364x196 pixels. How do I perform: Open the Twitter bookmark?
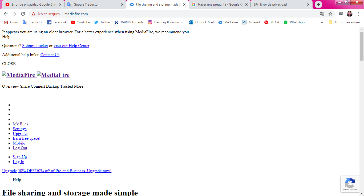pos(102,22)
